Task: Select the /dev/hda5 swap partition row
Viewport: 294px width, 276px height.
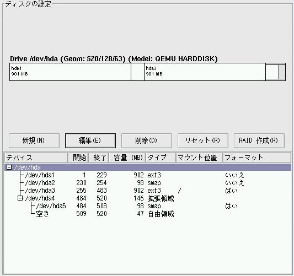Action: coord(148,206)
